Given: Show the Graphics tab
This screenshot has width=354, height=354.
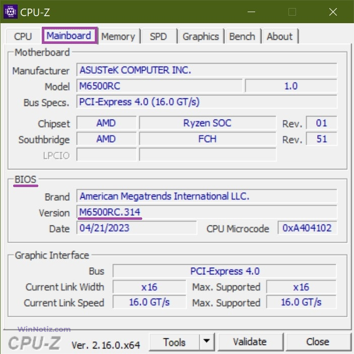Looking at the screenshot, I should click(200, 36).
